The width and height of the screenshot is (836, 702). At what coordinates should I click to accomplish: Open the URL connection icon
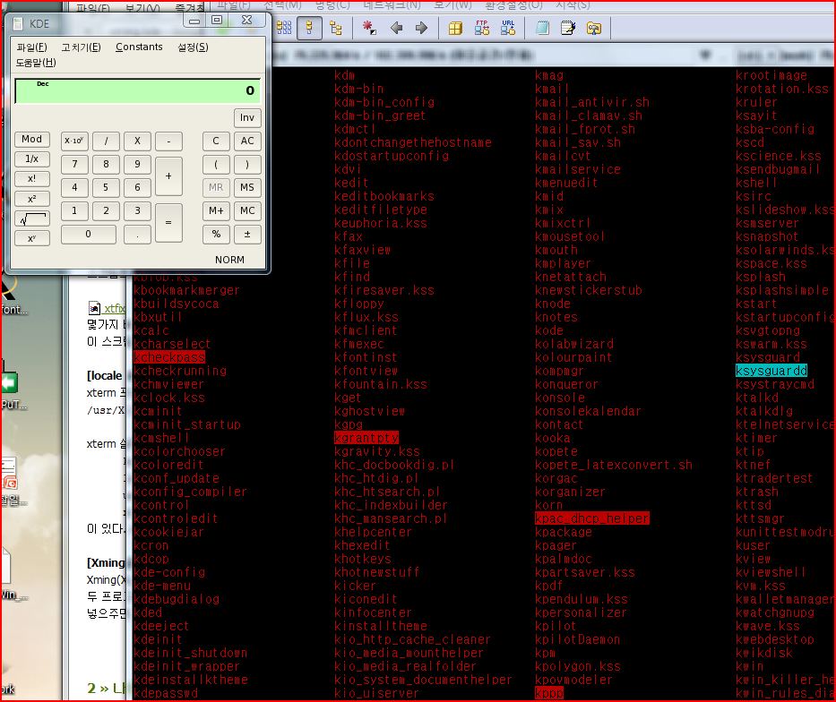[508, 28]
